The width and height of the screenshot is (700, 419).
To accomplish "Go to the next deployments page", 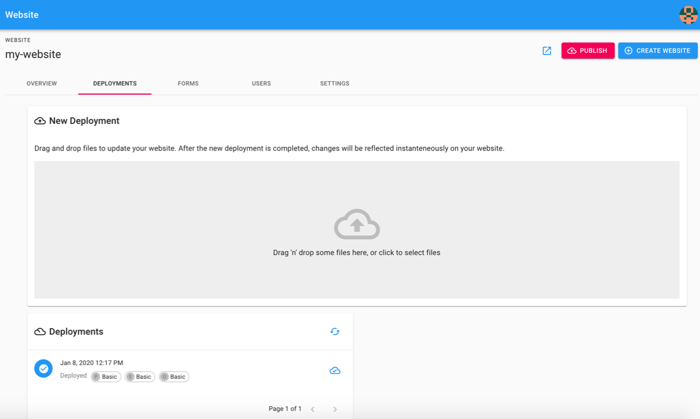I will (335, 409).
